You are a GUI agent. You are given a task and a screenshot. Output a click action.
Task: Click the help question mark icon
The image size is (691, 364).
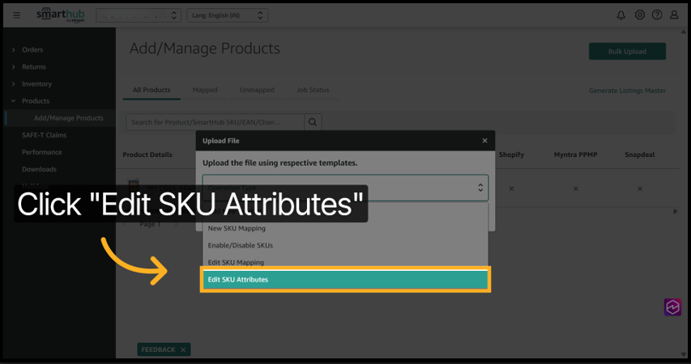point(657,15)
